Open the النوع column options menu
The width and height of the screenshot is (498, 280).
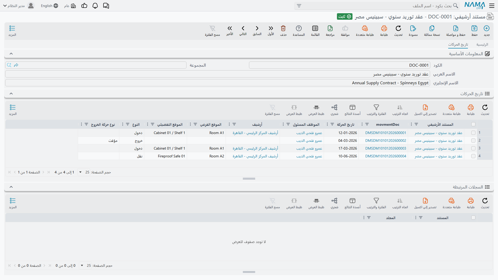click(x=123, y=124)
